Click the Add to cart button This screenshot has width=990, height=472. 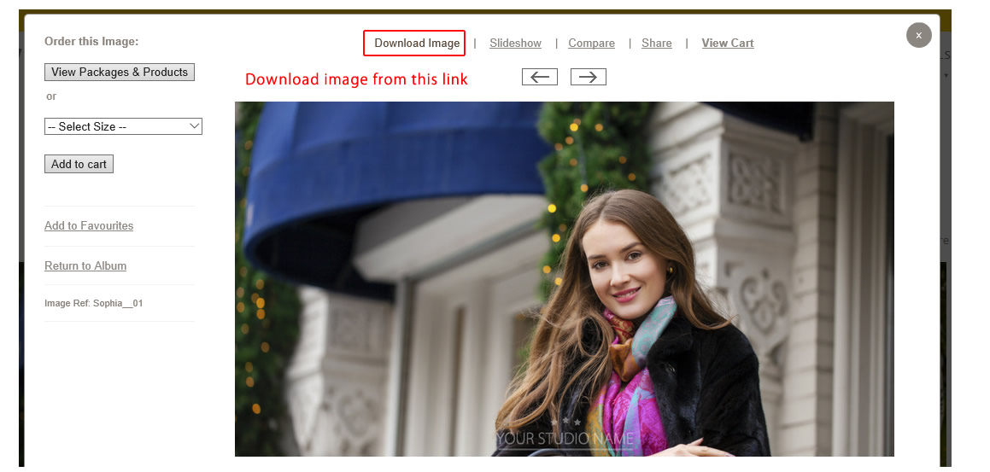79,164
